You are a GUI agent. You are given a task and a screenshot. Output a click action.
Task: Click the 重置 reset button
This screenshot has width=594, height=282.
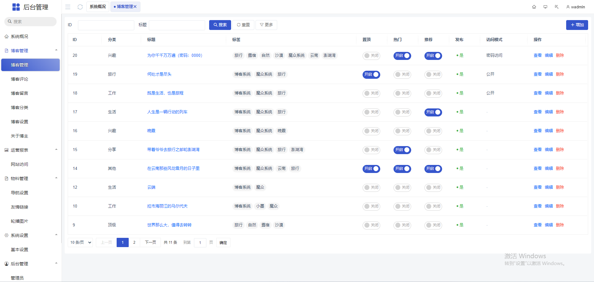[243, 25]
